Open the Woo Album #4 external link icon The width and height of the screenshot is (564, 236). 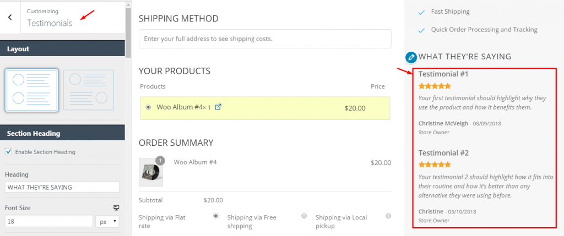(x=218, y=107)
